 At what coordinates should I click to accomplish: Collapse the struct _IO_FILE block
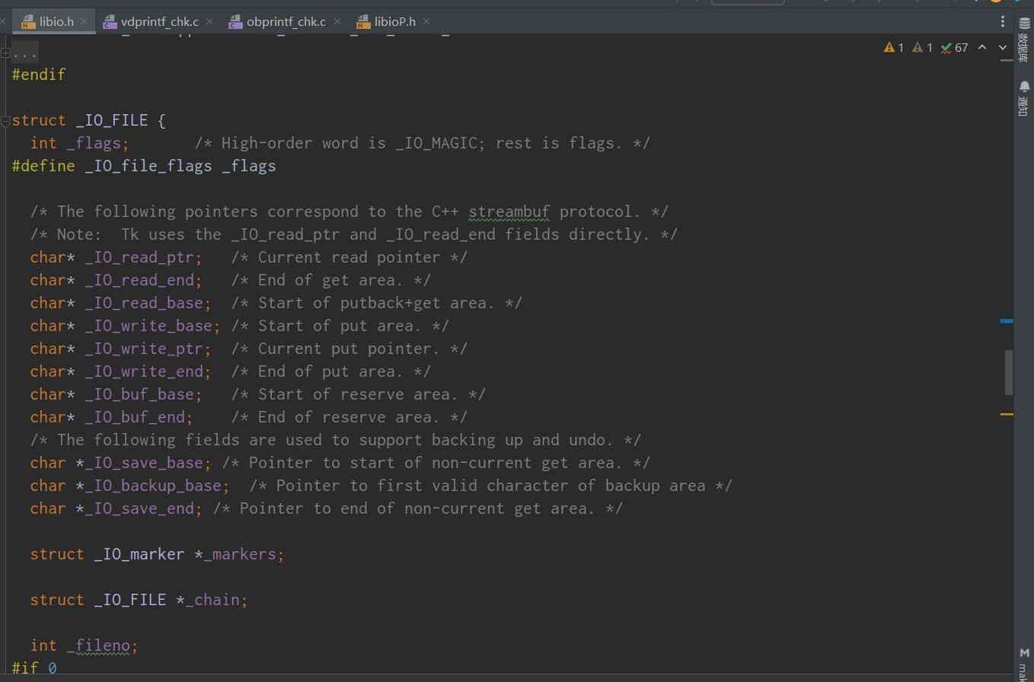tap(5, 120)
